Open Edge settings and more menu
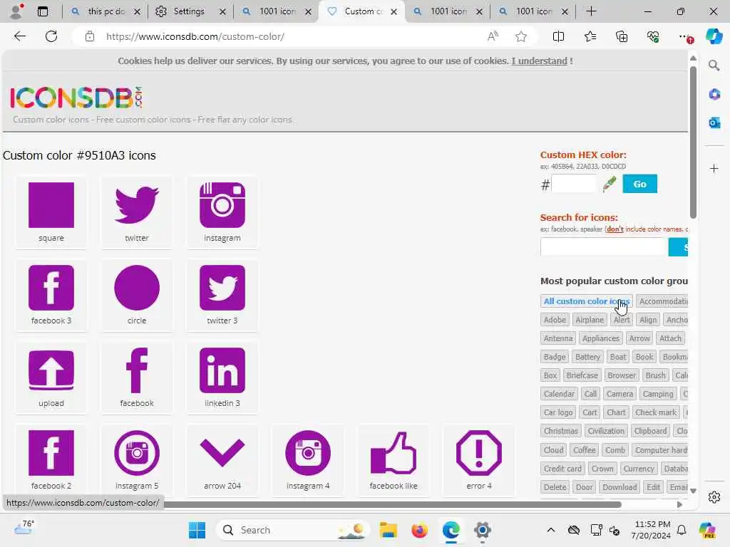Viewport: 730px width, 547px height. coord(684,36)
